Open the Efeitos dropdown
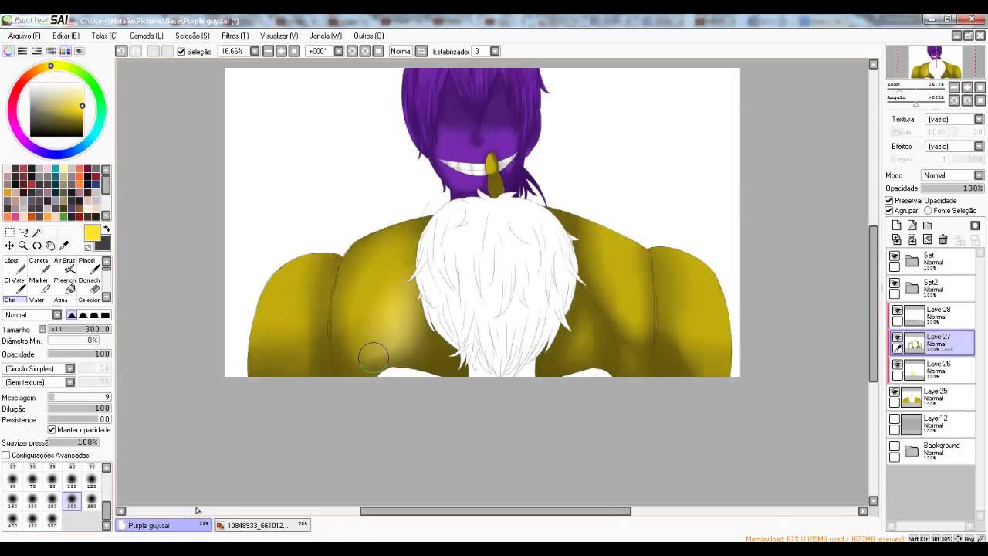988x556 pixels. click(x=956, y=147)
